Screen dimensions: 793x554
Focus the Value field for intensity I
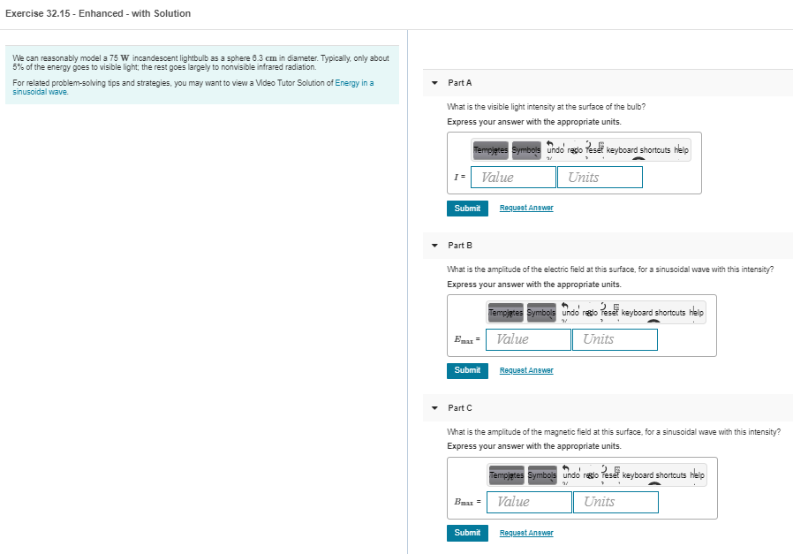(x=513, y=177)
